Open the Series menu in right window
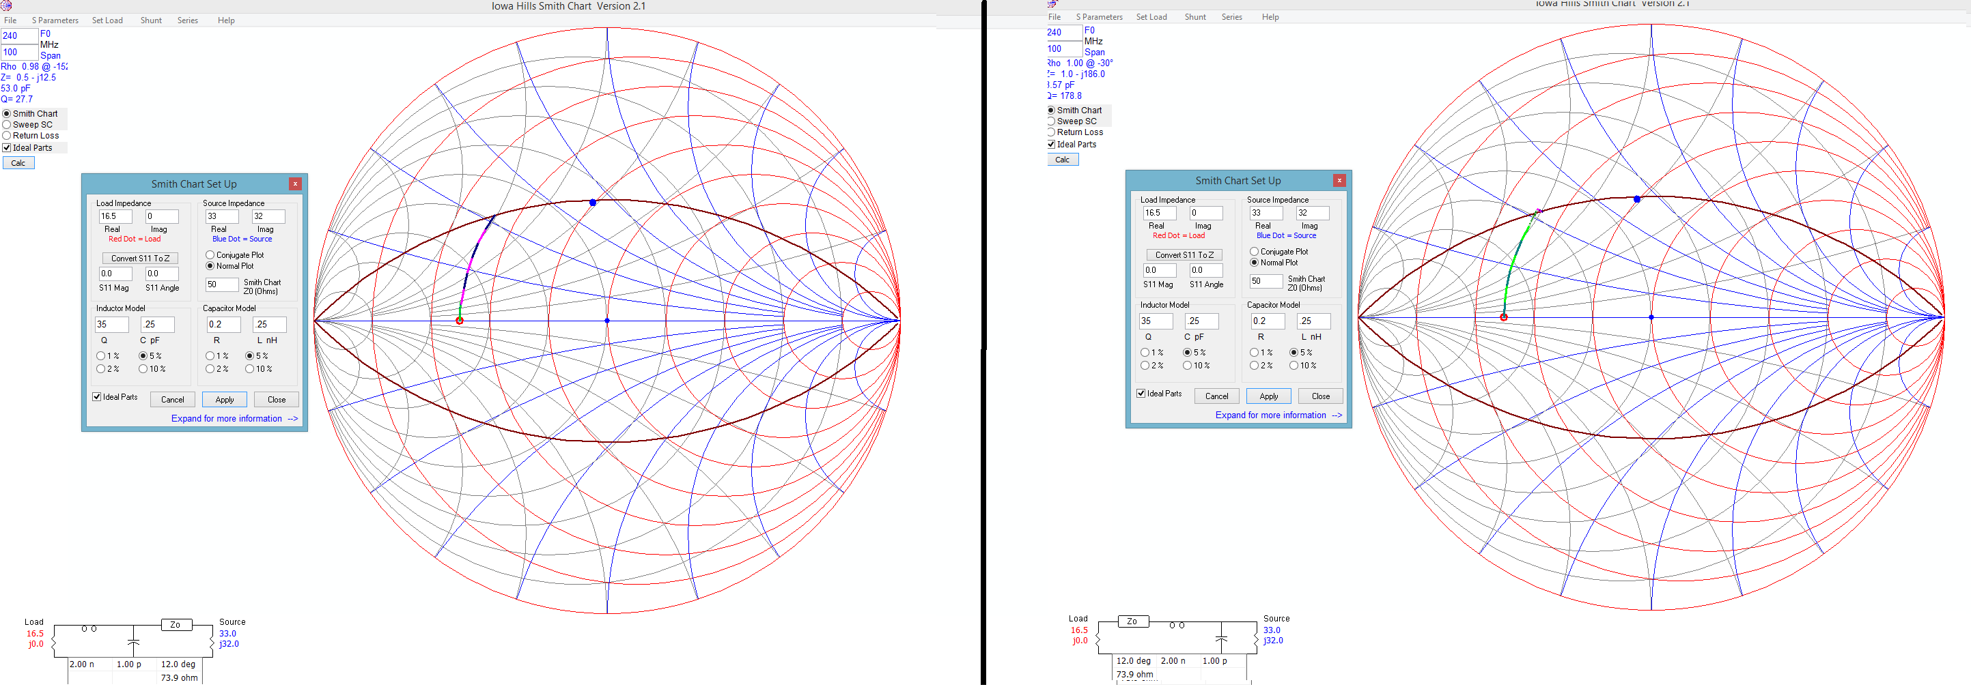 1232,17
